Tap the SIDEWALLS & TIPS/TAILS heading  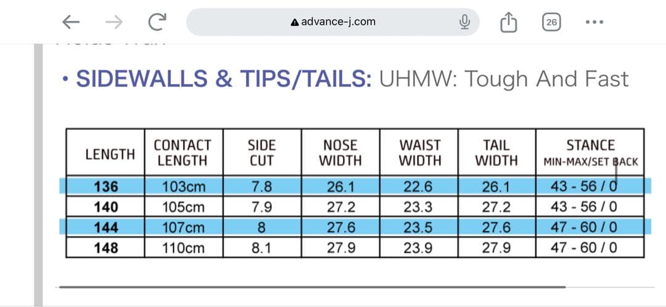click(223, 79)
